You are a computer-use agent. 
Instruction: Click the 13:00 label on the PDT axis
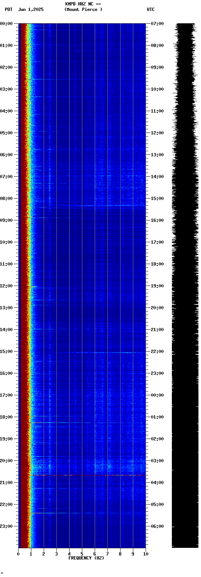coord(6,308)
